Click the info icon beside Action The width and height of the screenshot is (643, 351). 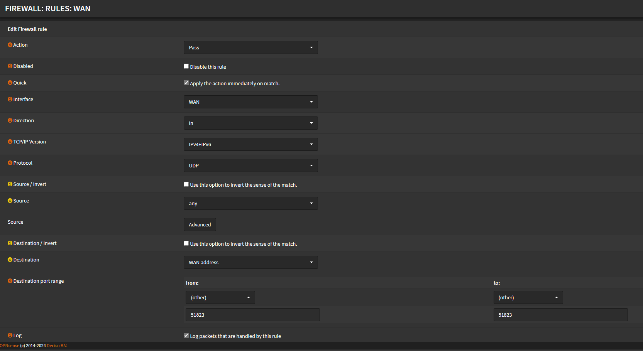coord(10,45)
